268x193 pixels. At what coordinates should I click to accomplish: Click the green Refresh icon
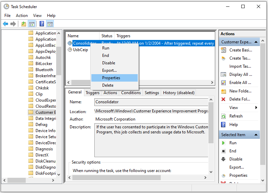pyautogui.click(x=223, y=116)
